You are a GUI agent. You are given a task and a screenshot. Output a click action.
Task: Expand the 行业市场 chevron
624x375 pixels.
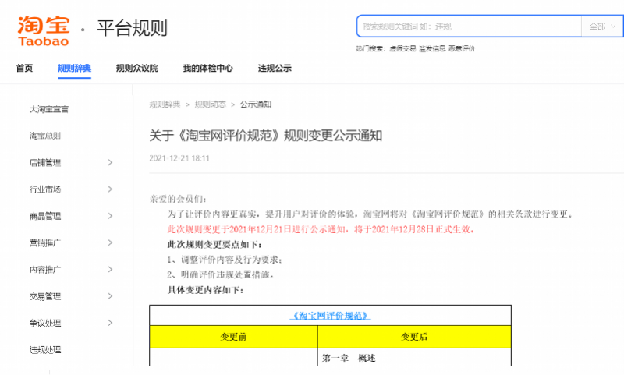[x=110, y=189]
